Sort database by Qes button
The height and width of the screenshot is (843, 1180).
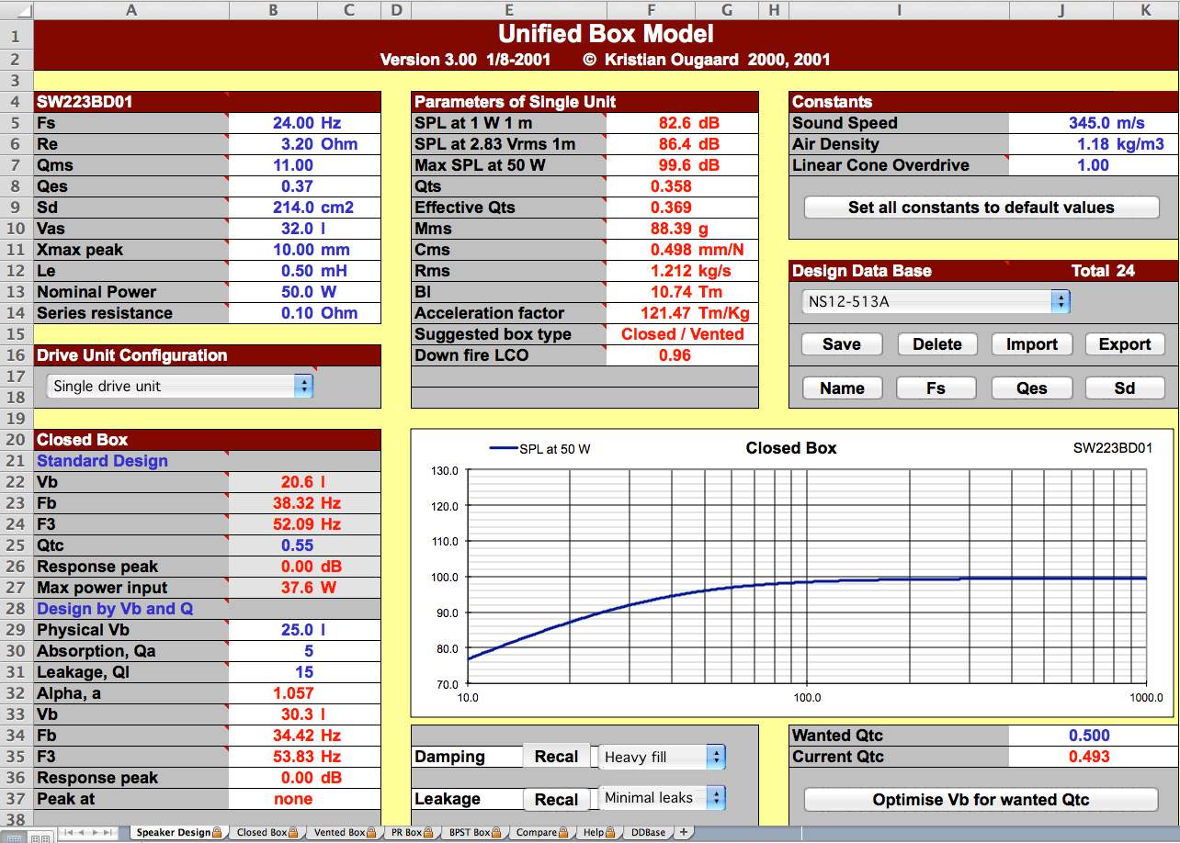tap(1032, 388)
